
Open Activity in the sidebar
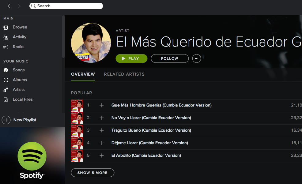(20, 37)
